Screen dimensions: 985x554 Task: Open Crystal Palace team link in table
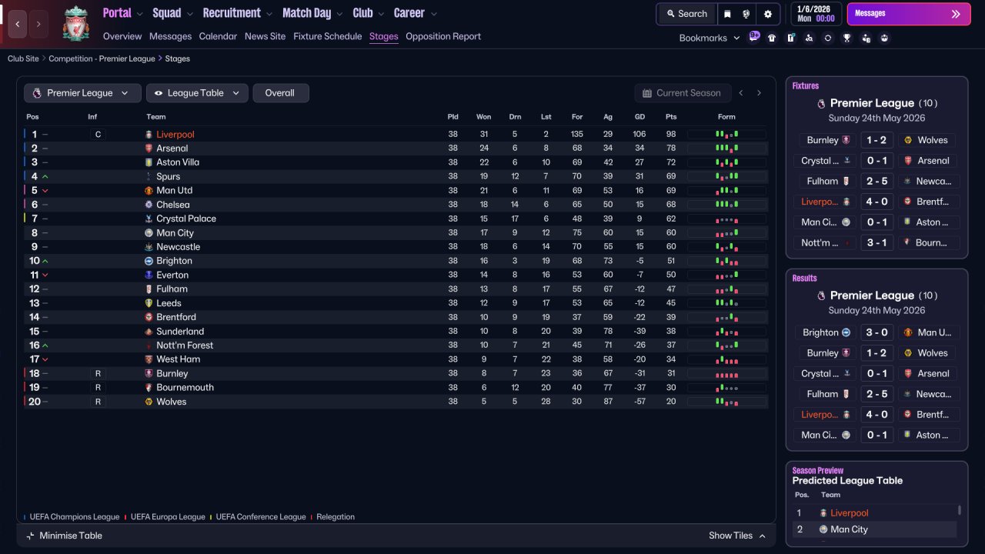point(186,219)
